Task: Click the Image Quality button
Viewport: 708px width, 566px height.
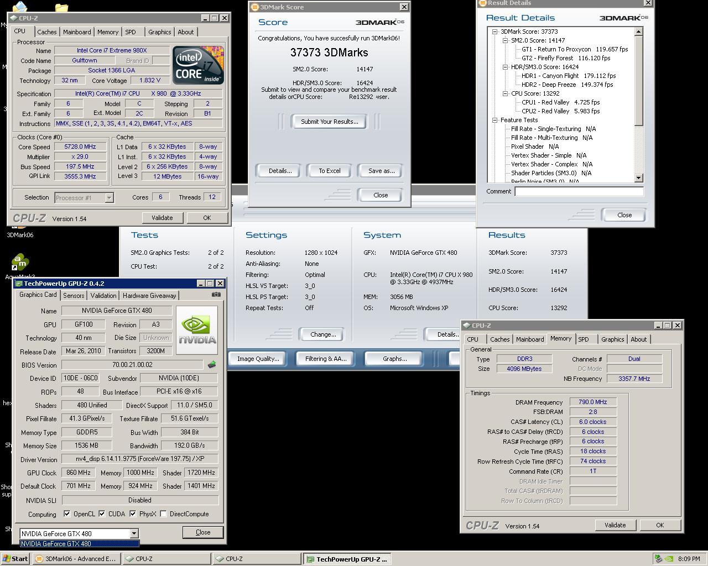Action: 258,359
